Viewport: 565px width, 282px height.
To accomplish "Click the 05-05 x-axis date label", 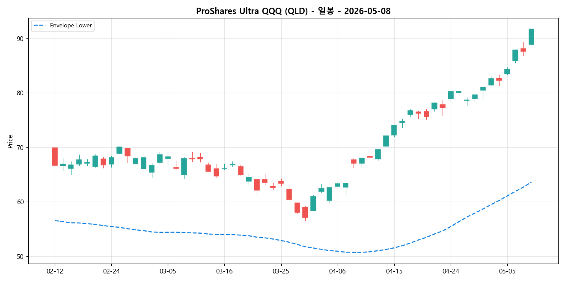I will [x=507, y=271].
